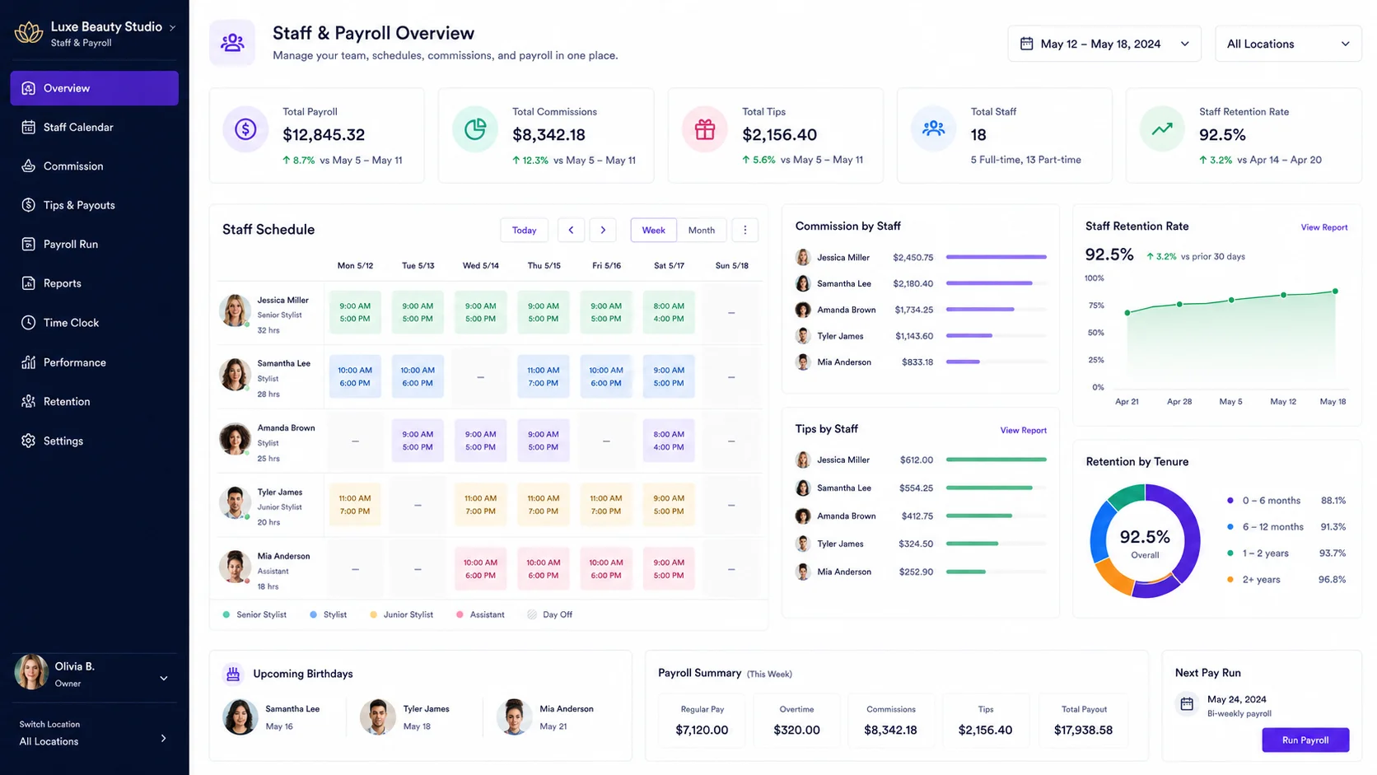The width and height of the screenshot is (1377, 775).
Task: Click the Total Staff group icon
Action: [x=933, y=129]
